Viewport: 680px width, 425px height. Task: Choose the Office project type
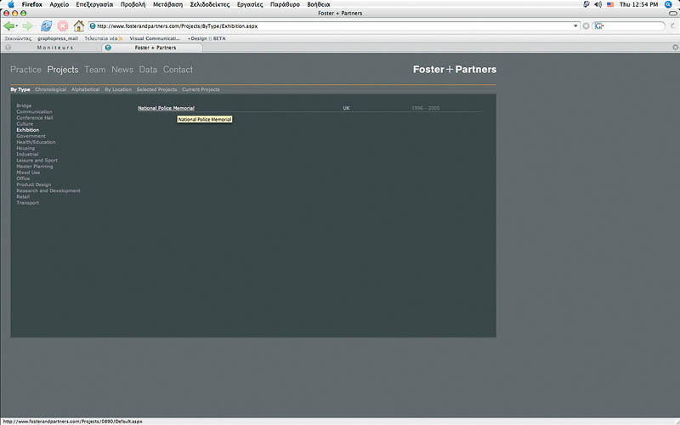pos(23,178)
